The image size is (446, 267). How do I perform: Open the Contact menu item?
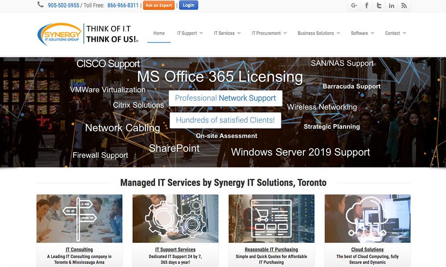pyautogui.click(x=395, y=33)
